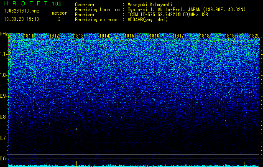This screenshot has height=167, width=263.
Task: Click the version number 1.0.0
Action: [x=57, y=4]
